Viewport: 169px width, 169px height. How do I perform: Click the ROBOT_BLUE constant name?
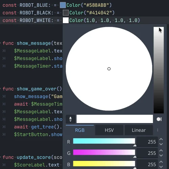(34, 5)
